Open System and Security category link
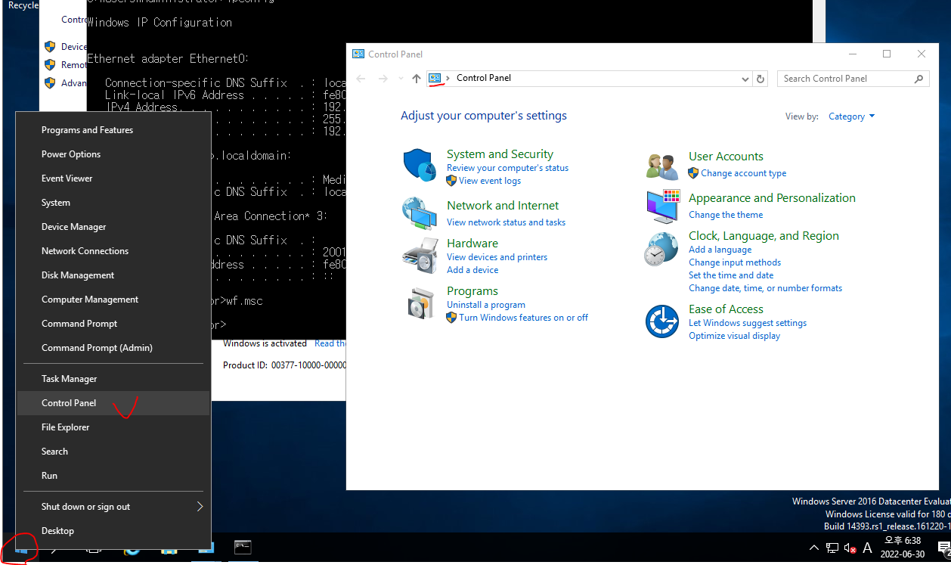Viewport: 951px width, 565px height. point(500,154)
